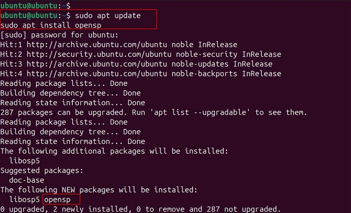351x213 pixels.
Task: Click the '0 upgraded, 2 newly installed' summary line
Action: point(140,209)
